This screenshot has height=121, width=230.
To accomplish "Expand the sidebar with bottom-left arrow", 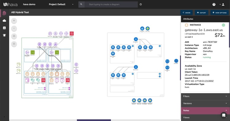I will 4,117.
